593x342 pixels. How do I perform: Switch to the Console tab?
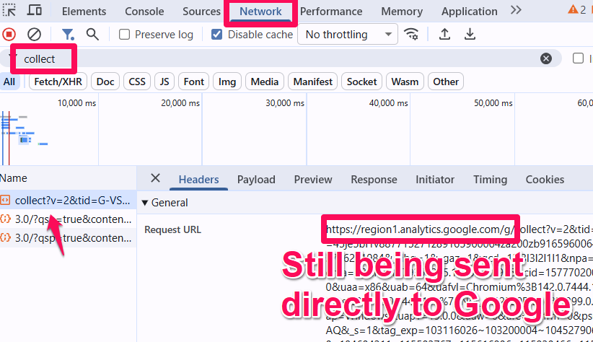tap(144, 12)
